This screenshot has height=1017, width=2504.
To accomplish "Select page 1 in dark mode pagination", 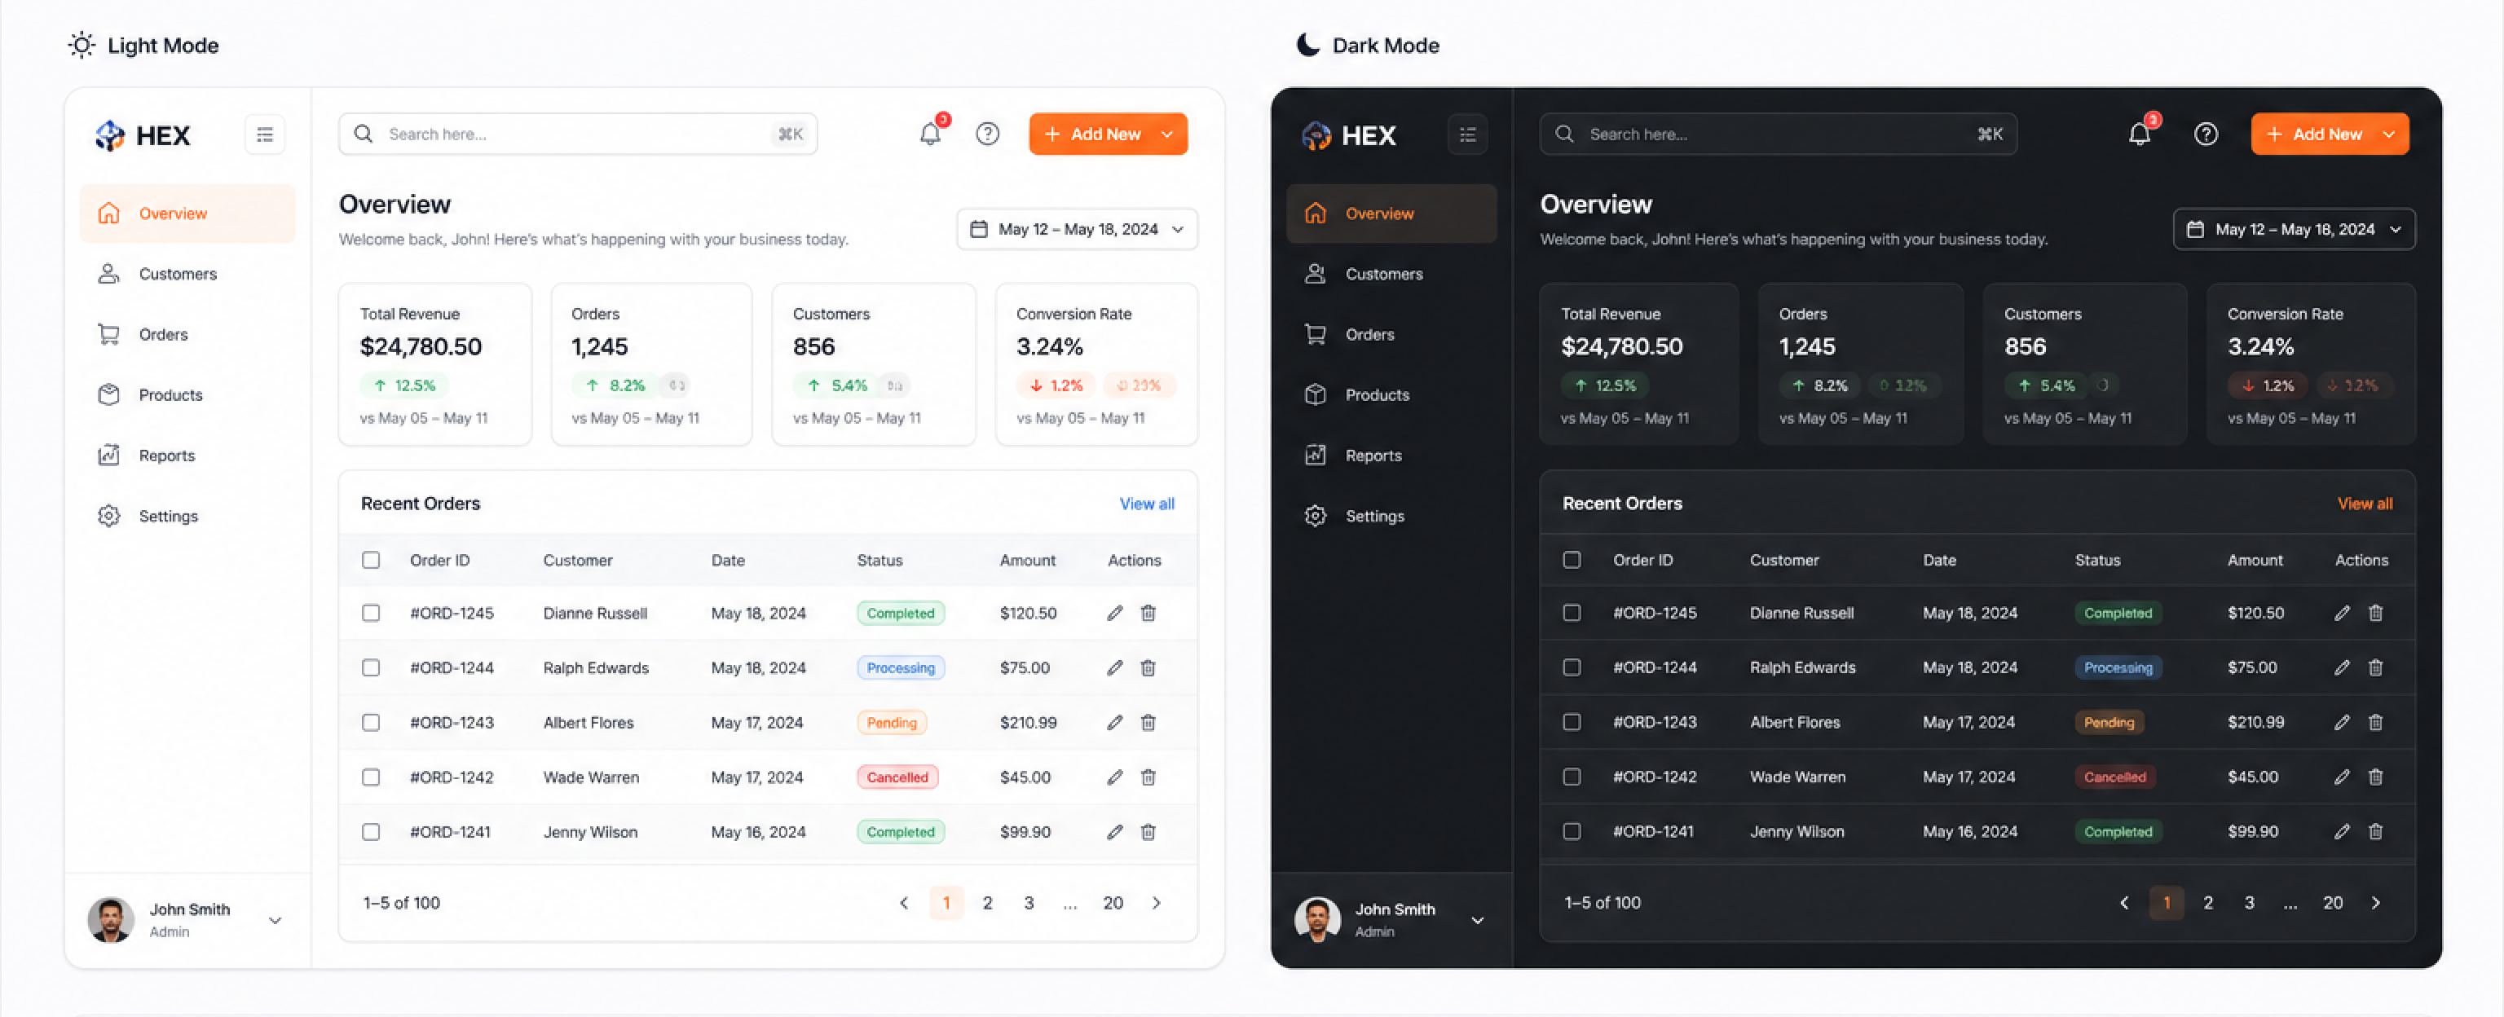I will tap(2167, 903).
